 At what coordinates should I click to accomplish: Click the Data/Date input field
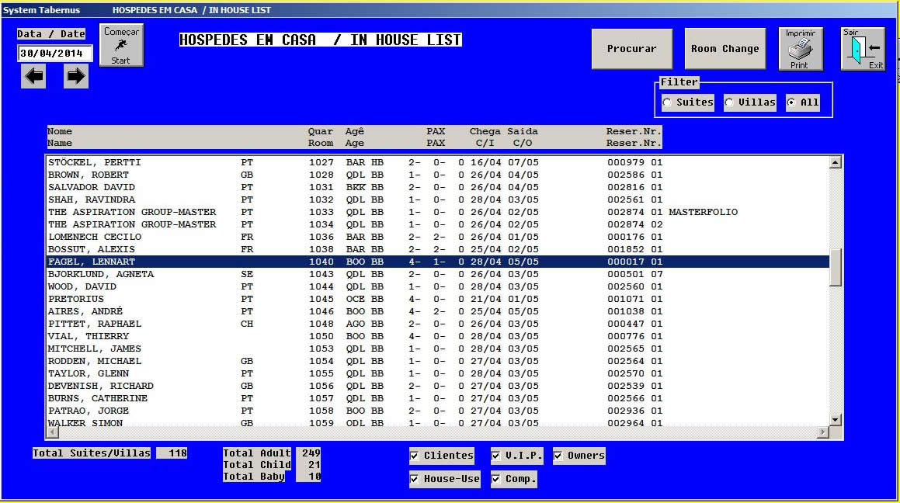[x=55, y=54]
